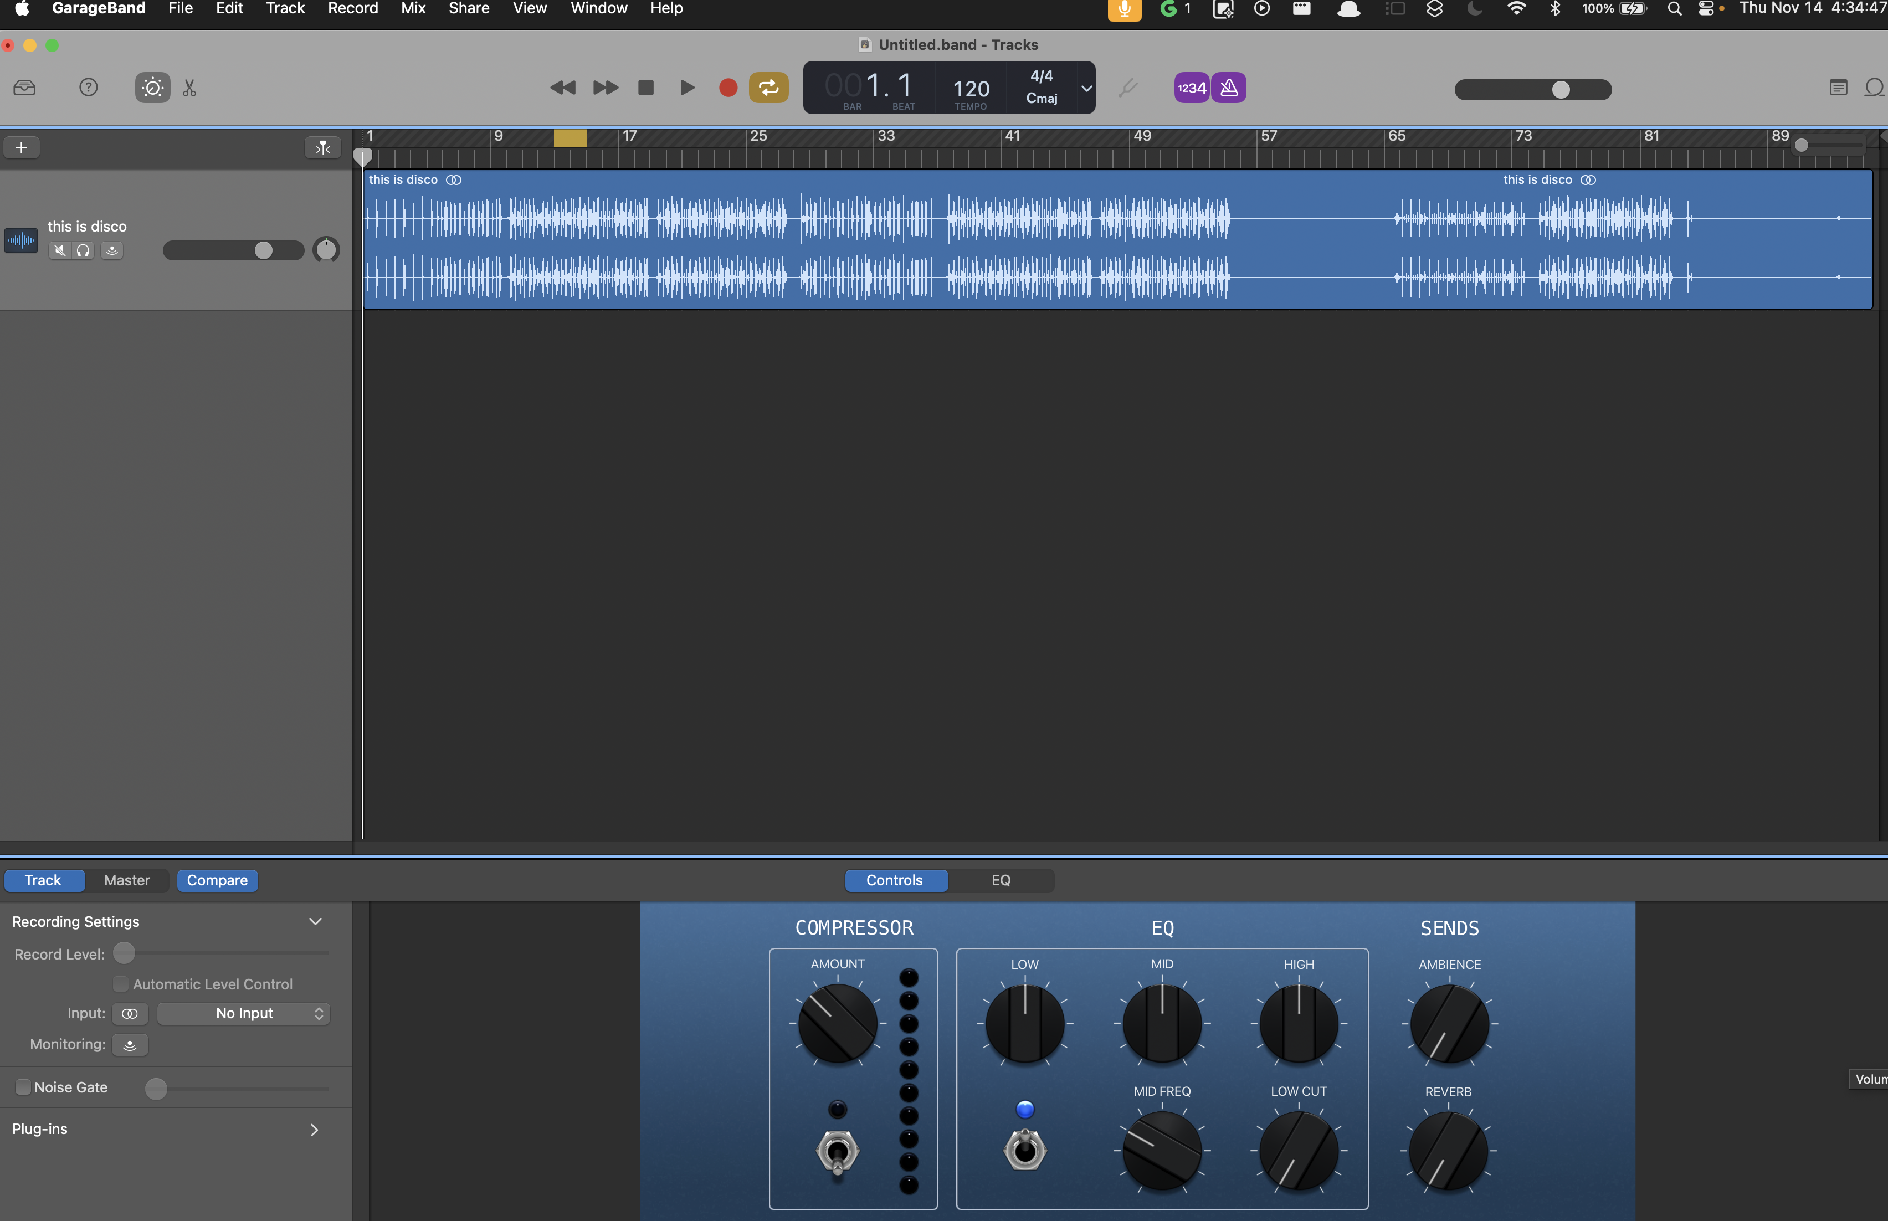The height and width of the screenshot is (1221, 1888).
Task: Open the Loop Browser icon
Action: tap(1875, 87)
